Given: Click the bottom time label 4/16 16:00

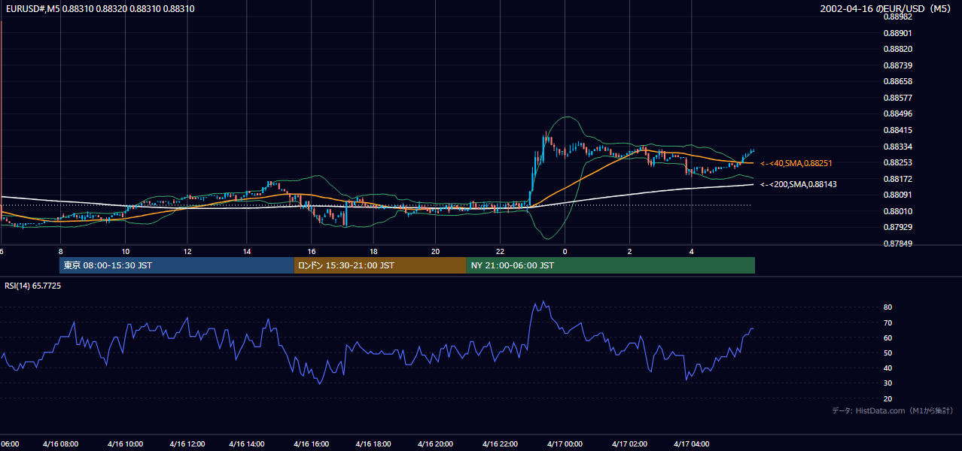Looking at the screenshot, I should [x=312, y=444].
